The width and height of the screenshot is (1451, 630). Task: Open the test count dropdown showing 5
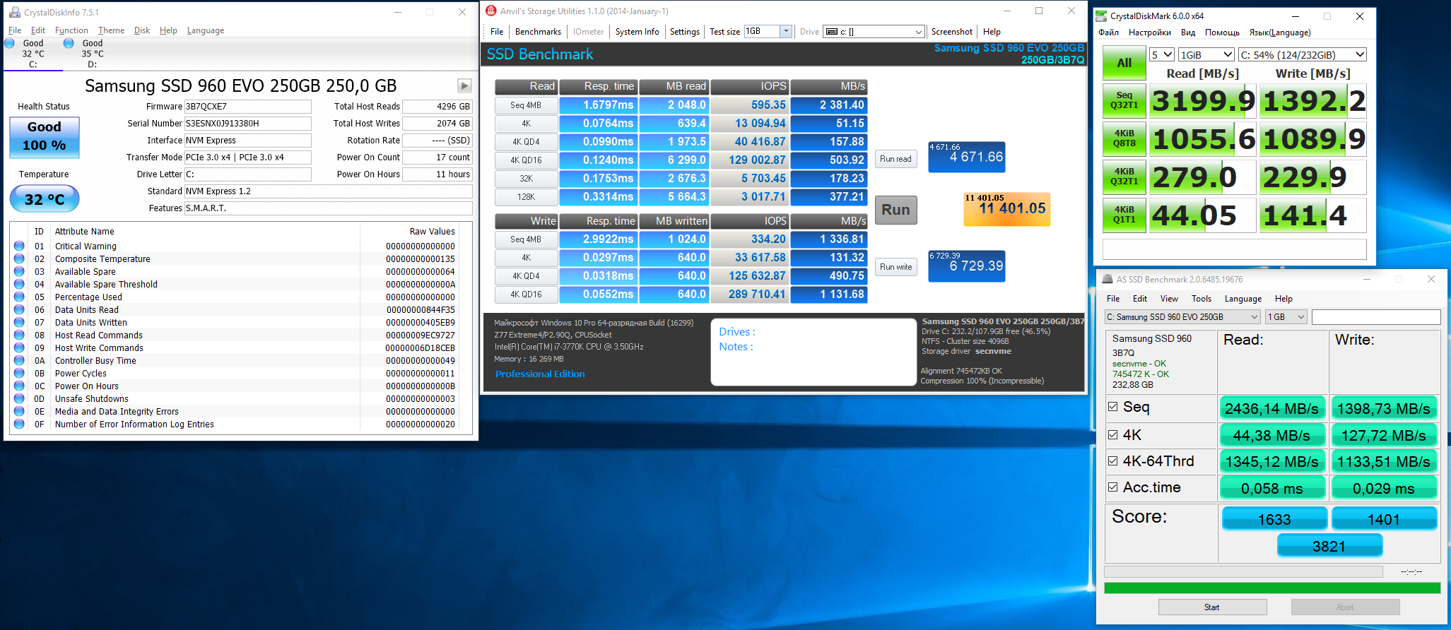[x=1162, y=54]
